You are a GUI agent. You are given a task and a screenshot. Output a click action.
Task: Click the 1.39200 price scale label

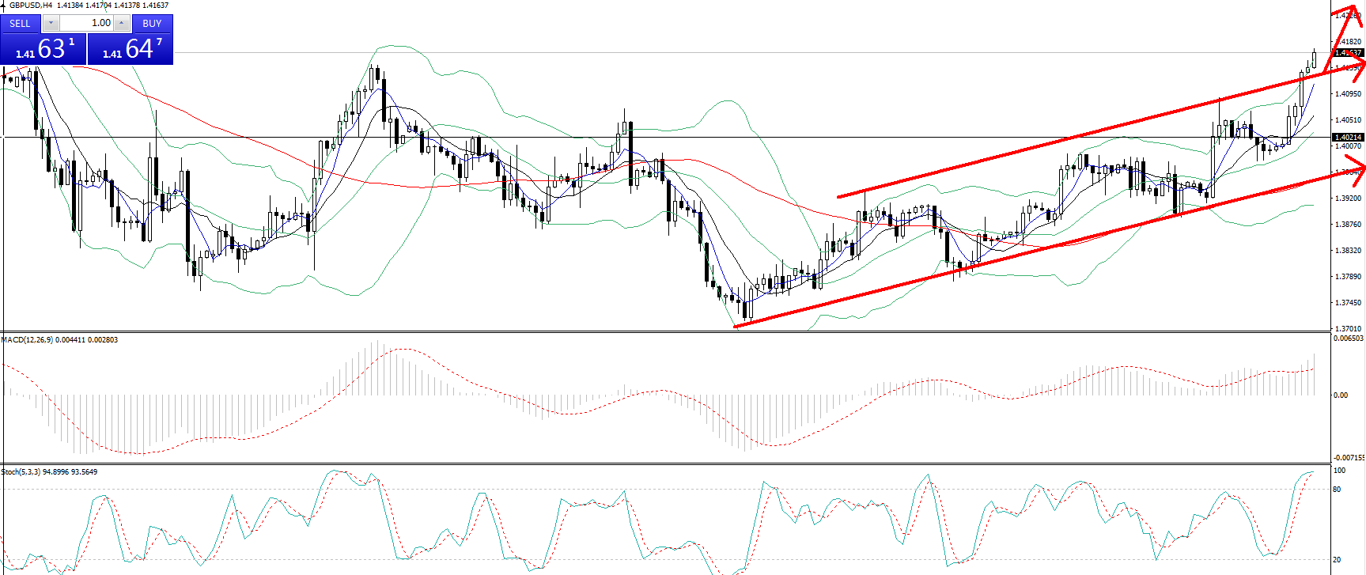(x=1349, y=199)
